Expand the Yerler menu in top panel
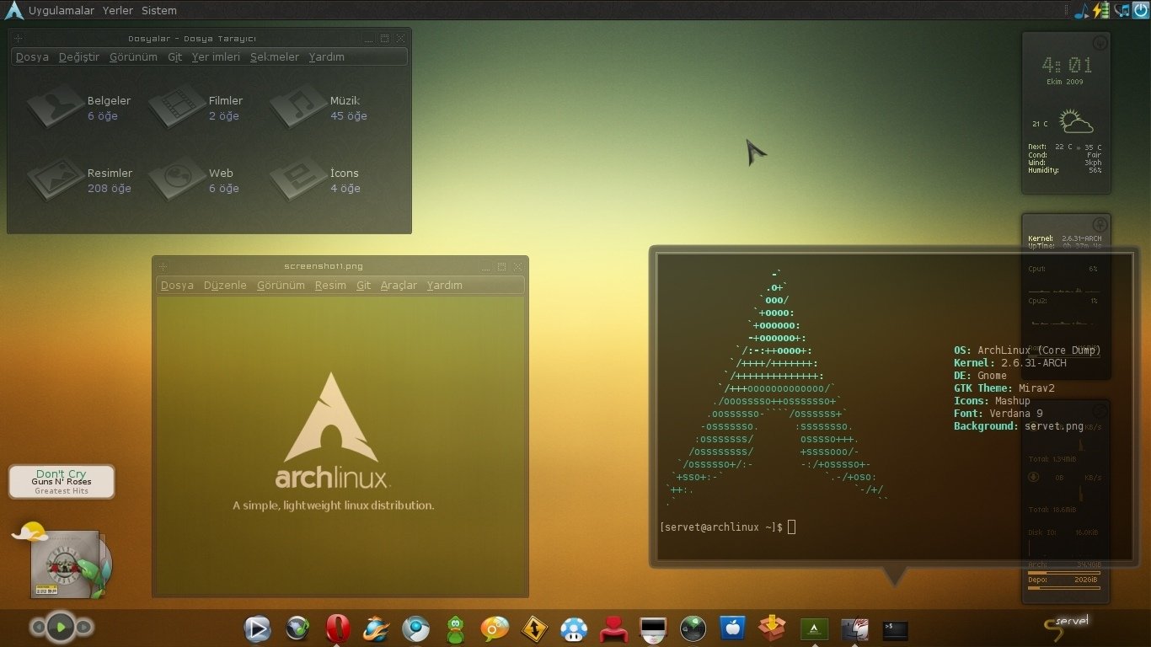Image resolution: width=1151 pixels, height=647 pixels. pyautogui.click(x=118, y=11)
